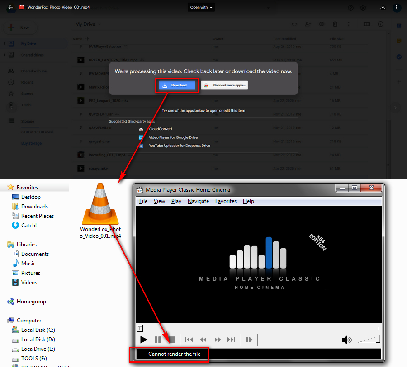Open Play menu in Media Player Classic

[x=176, y=201]
